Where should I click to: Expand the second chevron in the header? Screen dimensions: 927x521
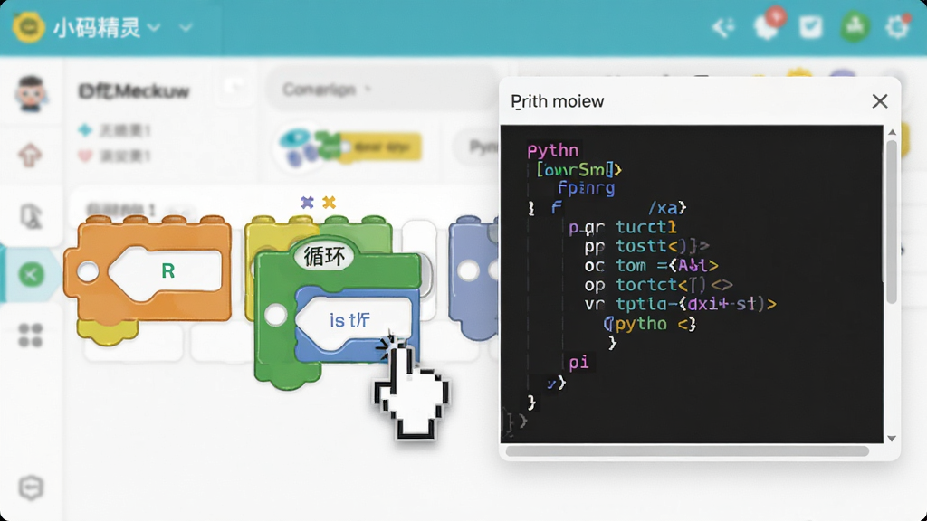pos(186,28)
